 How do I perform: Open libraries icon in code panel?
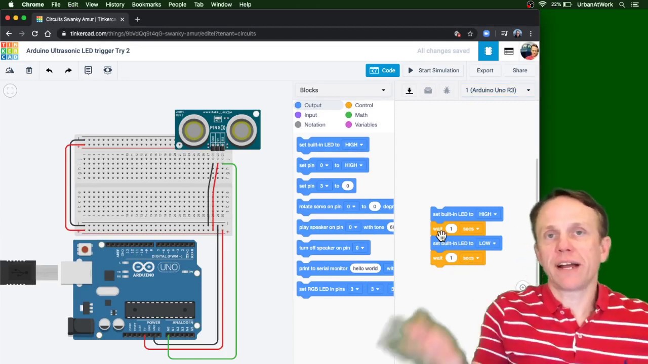click(x=428, y=90)
